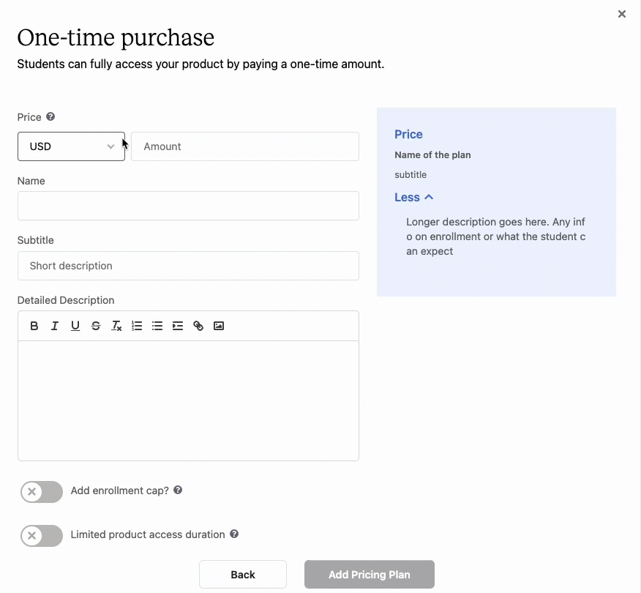Click the Add Pricing Plan button
This screenshot has height=593, width=641.
[370, 575]
